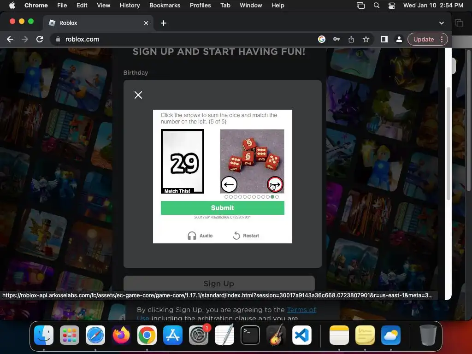This screenshot has height=354, width=472.
Task: Open the History menu
Action: pyautogui.click(x=130, y=5)
